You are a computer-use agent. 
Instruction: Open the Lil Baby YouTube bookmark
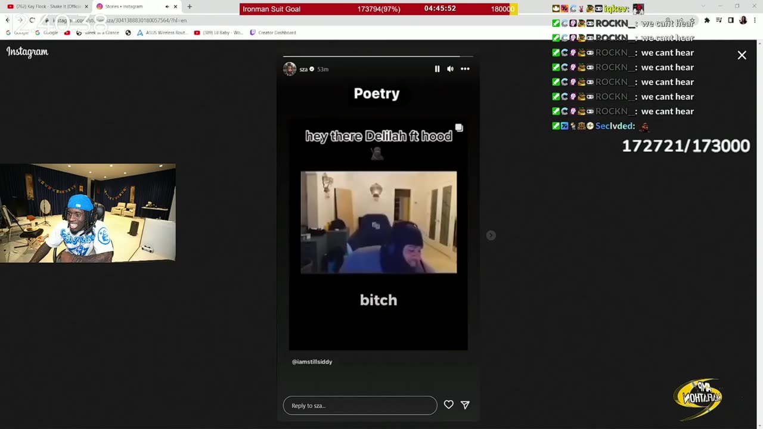pyautogui.click(x=219, y=33)
